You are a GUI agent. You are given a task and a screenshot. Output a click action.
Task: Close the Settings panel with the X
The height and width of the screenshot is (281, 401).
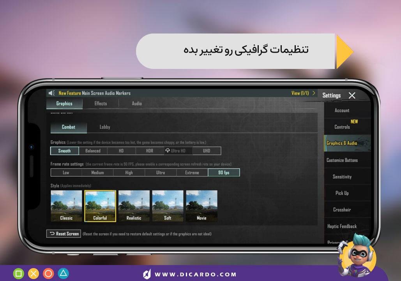352,95
